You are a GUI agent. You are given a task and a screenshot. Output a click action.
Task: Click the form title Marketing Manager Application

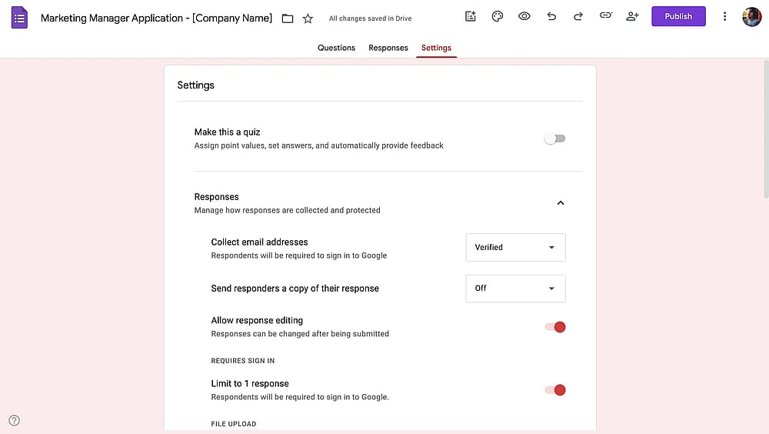click(156, 18)
